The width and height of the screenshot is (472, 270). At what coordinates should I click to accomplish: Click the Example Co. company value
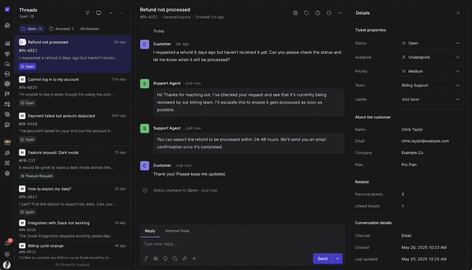pos(413,153)
